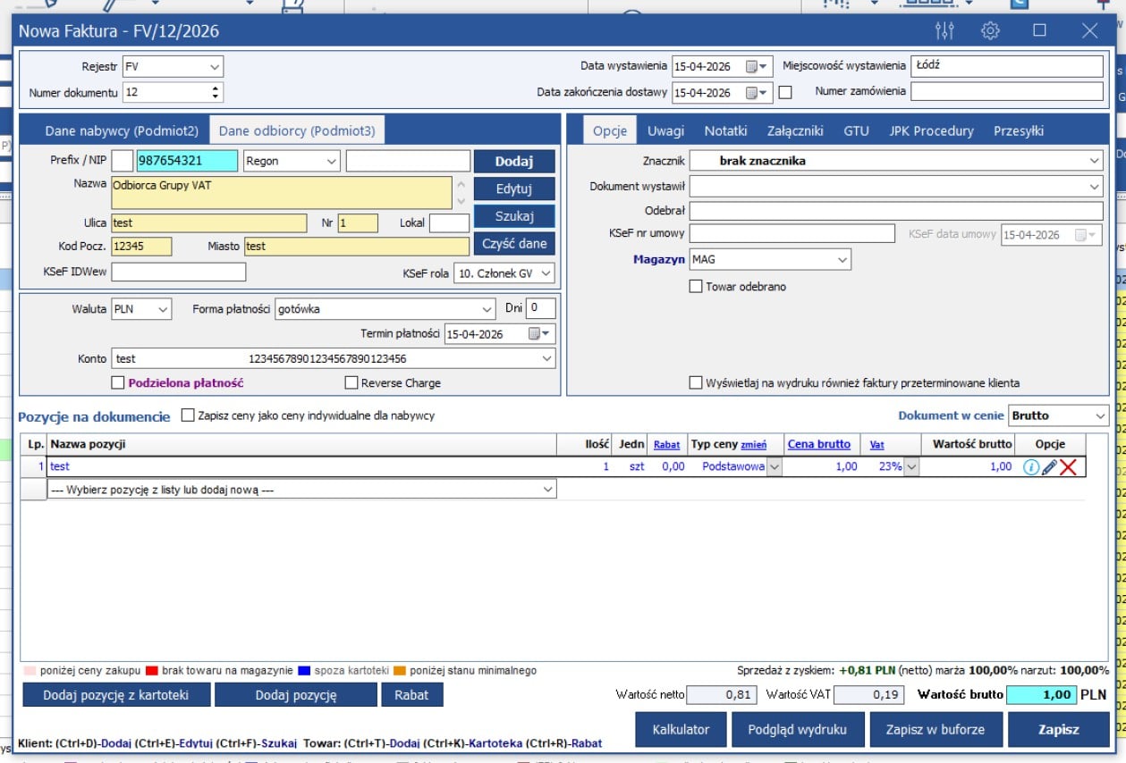The width and height of the screenshot is (1126, 763).
Task: Click the pencil edit icon for position 1
Action: pos(1049,466)
